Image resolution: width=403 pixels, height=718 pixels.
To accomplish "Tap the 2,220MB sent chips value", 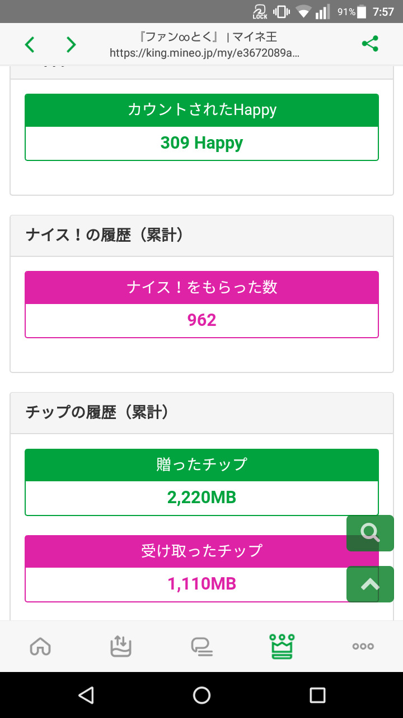I will (x=201, y=498).
